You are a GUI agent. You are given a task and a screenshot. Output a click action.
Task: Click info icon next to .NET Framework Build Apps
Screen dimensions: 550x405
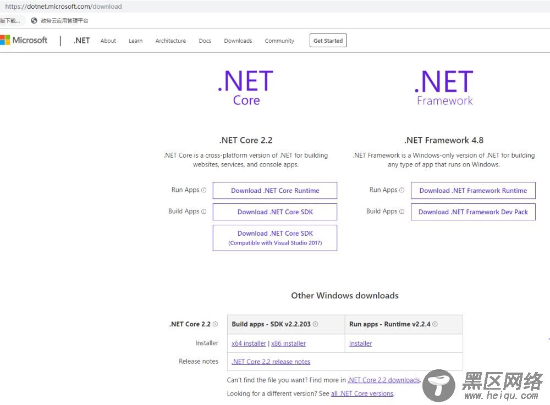402,211
